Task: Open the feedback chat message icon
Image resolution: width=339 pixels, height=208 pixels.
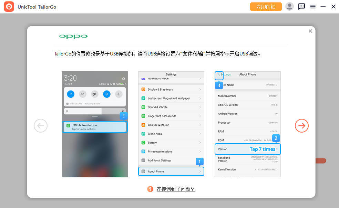Action: coord(301,7)
